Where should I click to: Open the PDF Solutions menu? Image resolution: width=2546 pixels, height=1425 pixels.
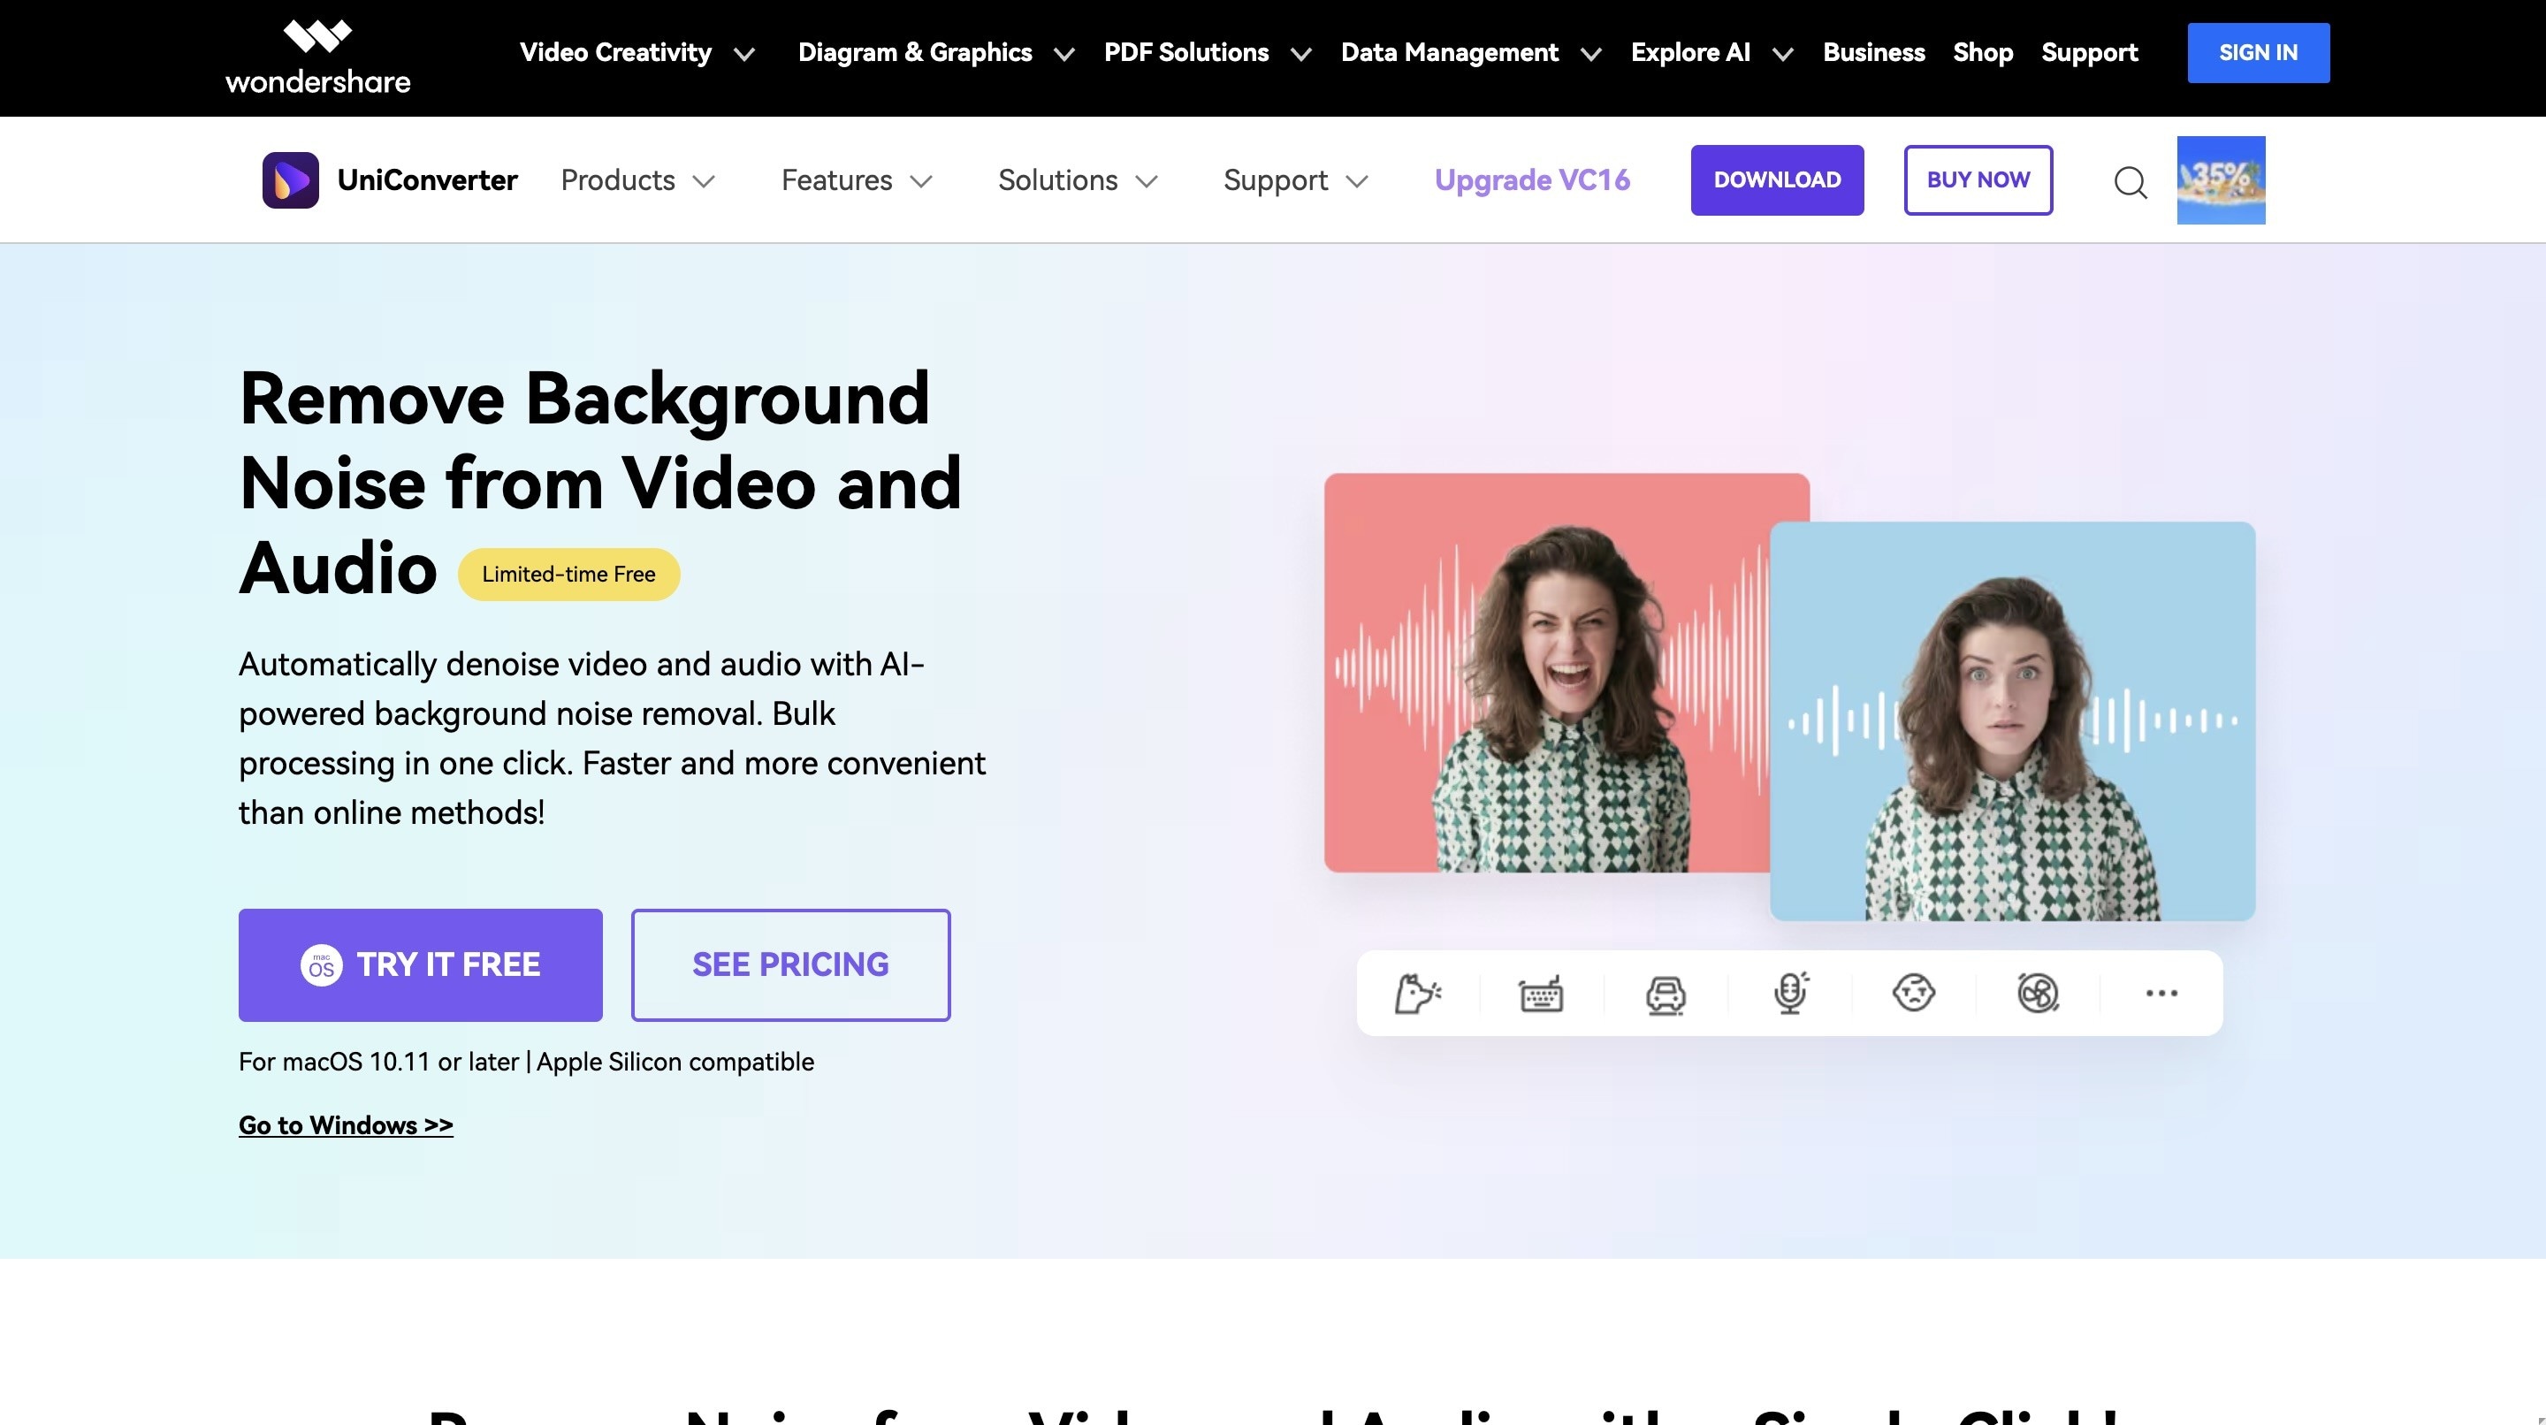point(1186,52)
